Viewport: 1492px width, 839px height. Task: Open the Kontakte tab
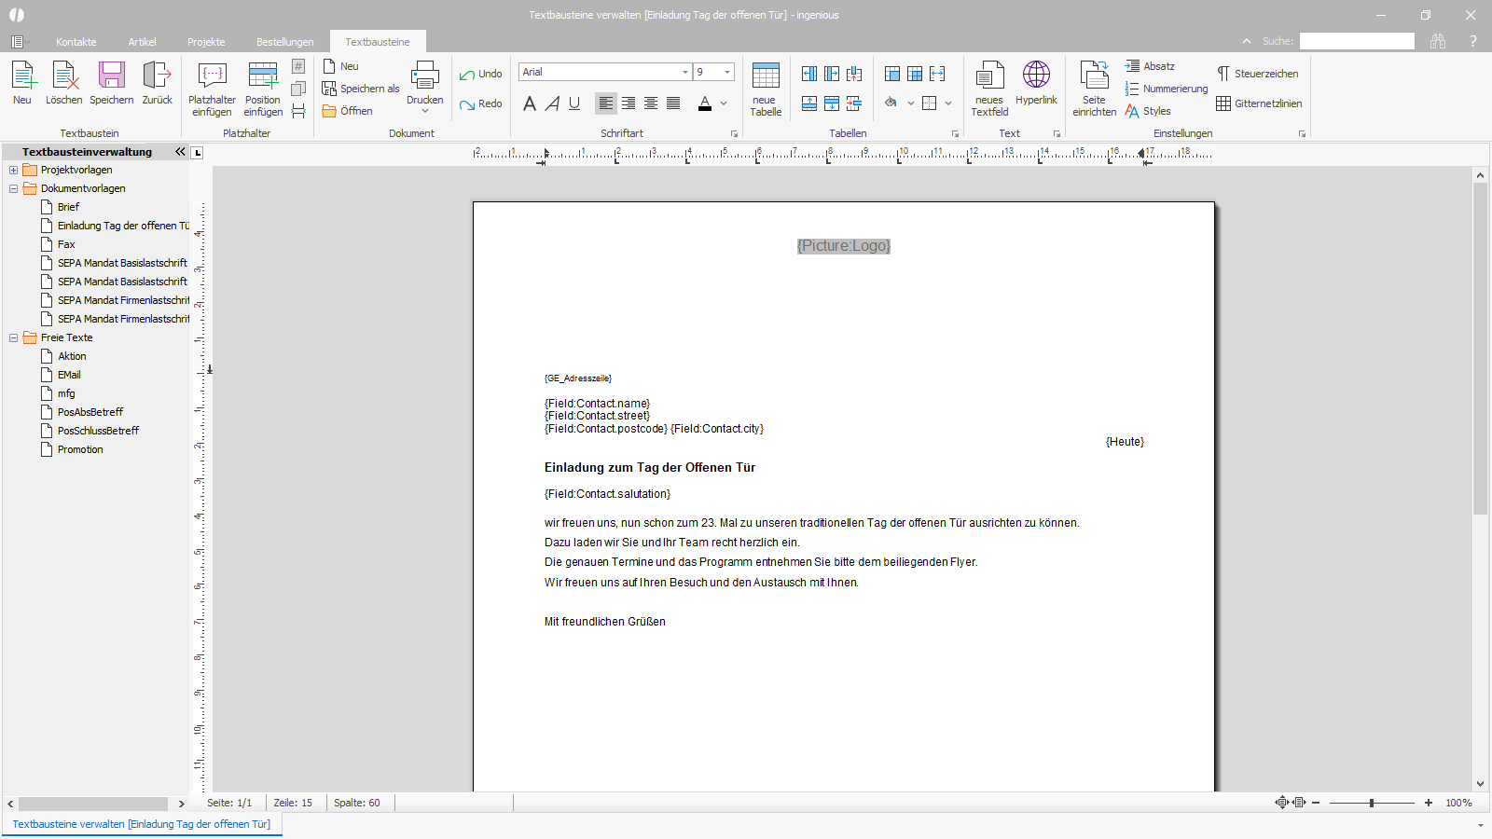click(76, 42)
